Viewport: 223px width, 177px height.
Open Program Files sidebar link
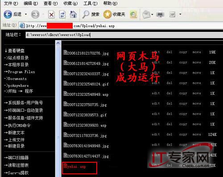[x=20, y=72]
